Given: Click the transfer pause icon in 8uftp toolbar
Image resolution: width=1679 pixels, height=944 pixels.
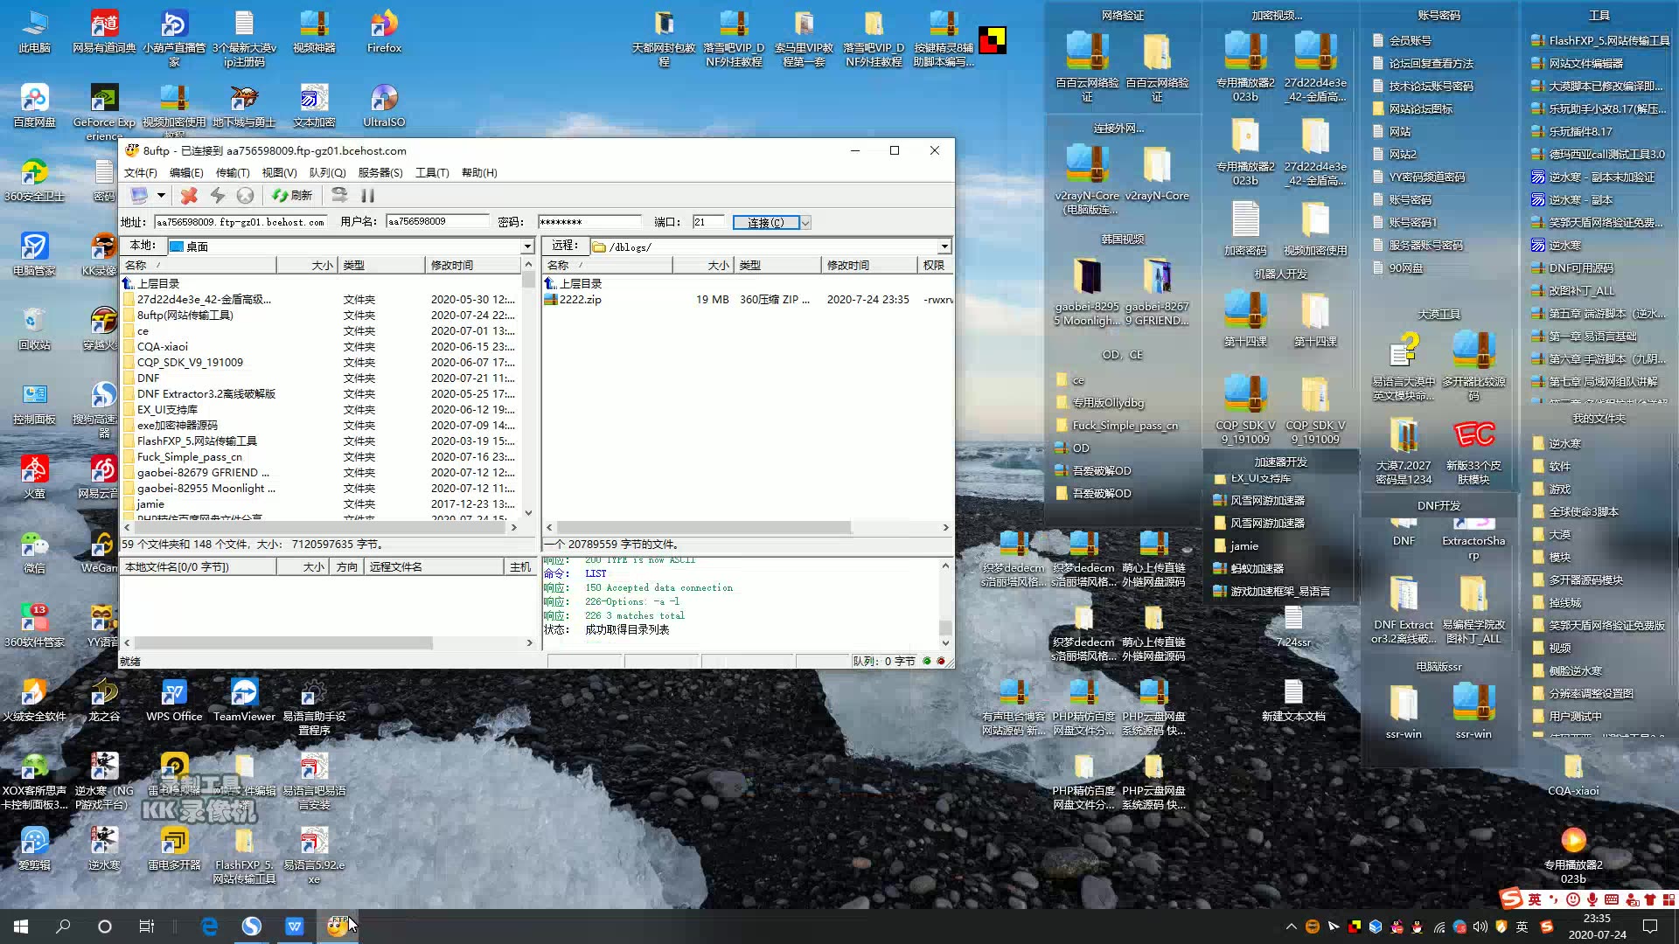Looking at the screenshot, I should click(x=368, y=196).
